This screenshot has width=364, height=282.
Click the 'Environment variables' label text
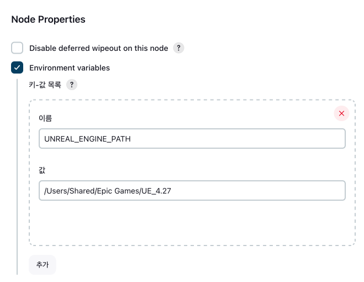pos(70,68)
